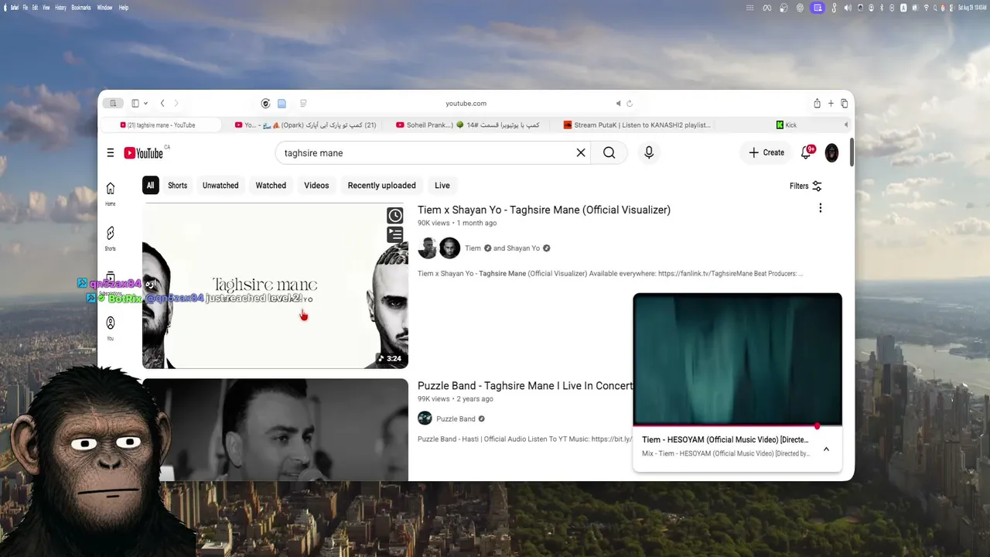
Task: Switch to the Kick tab
Action: pos(787,125)
